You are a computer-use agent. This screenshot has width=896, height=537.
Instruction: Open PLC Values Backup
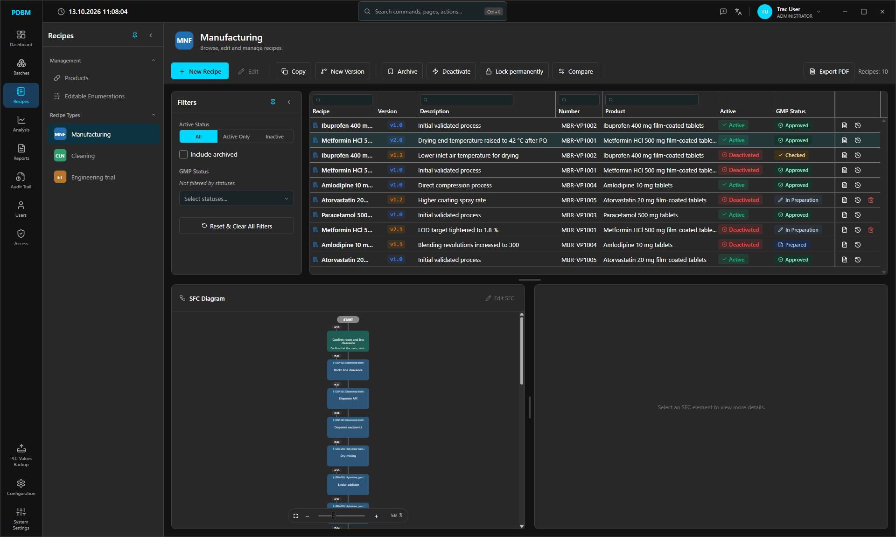point(21,455)
